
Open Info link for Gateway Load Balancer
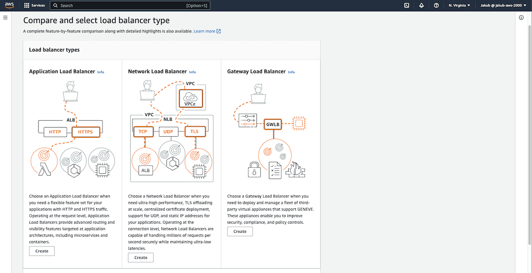tap(291, 72)
